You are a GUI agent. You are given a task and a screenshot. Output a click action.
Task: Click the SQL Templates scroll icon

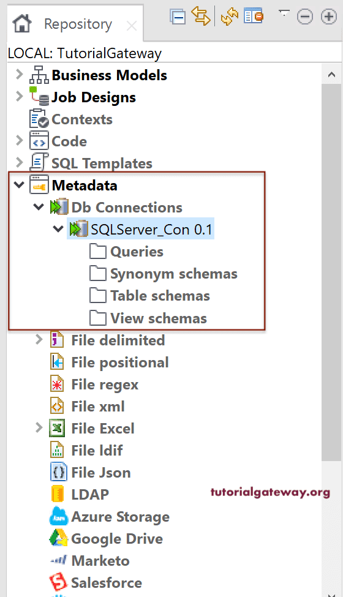(x=39, y=162)
